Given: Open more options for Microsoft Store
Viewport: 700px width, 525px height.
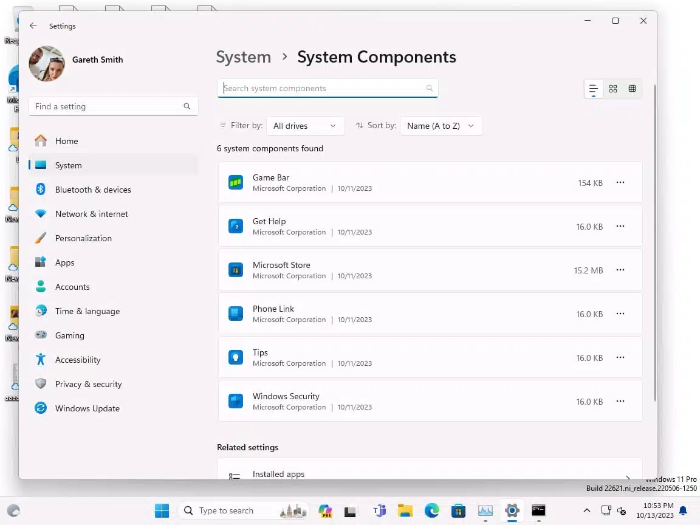Looking at the screenshot, I should click(x=620, y=270).
